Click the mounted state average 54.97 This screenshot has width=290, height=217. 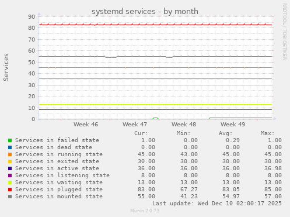coord(231,197)
